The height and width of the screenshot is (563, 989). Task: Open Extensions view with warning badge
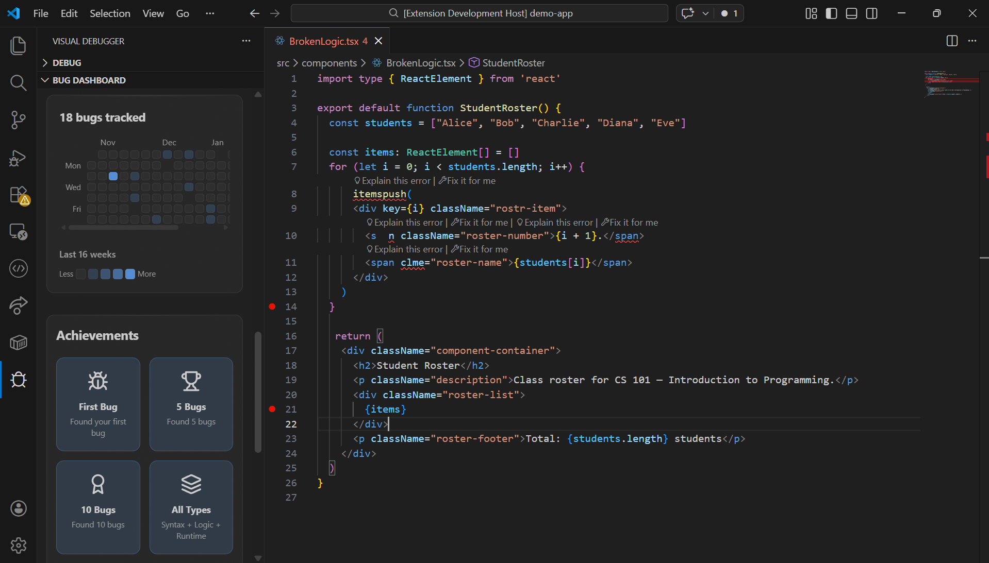pos(18,195)
